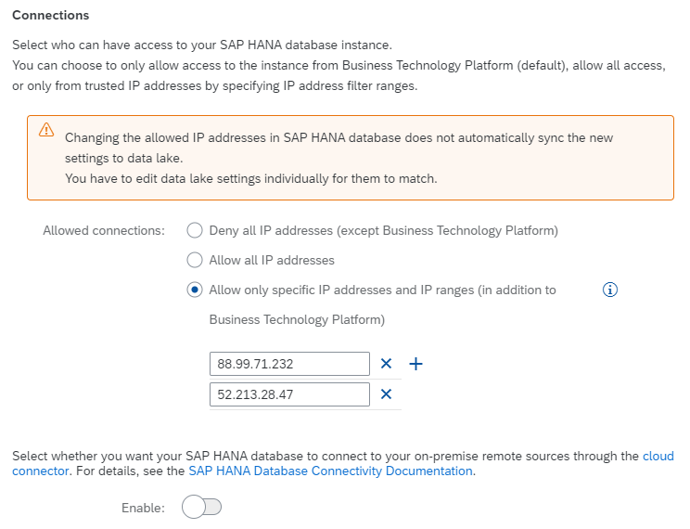Remove the 88.99.71.232 IP address entry

[387, 364]
